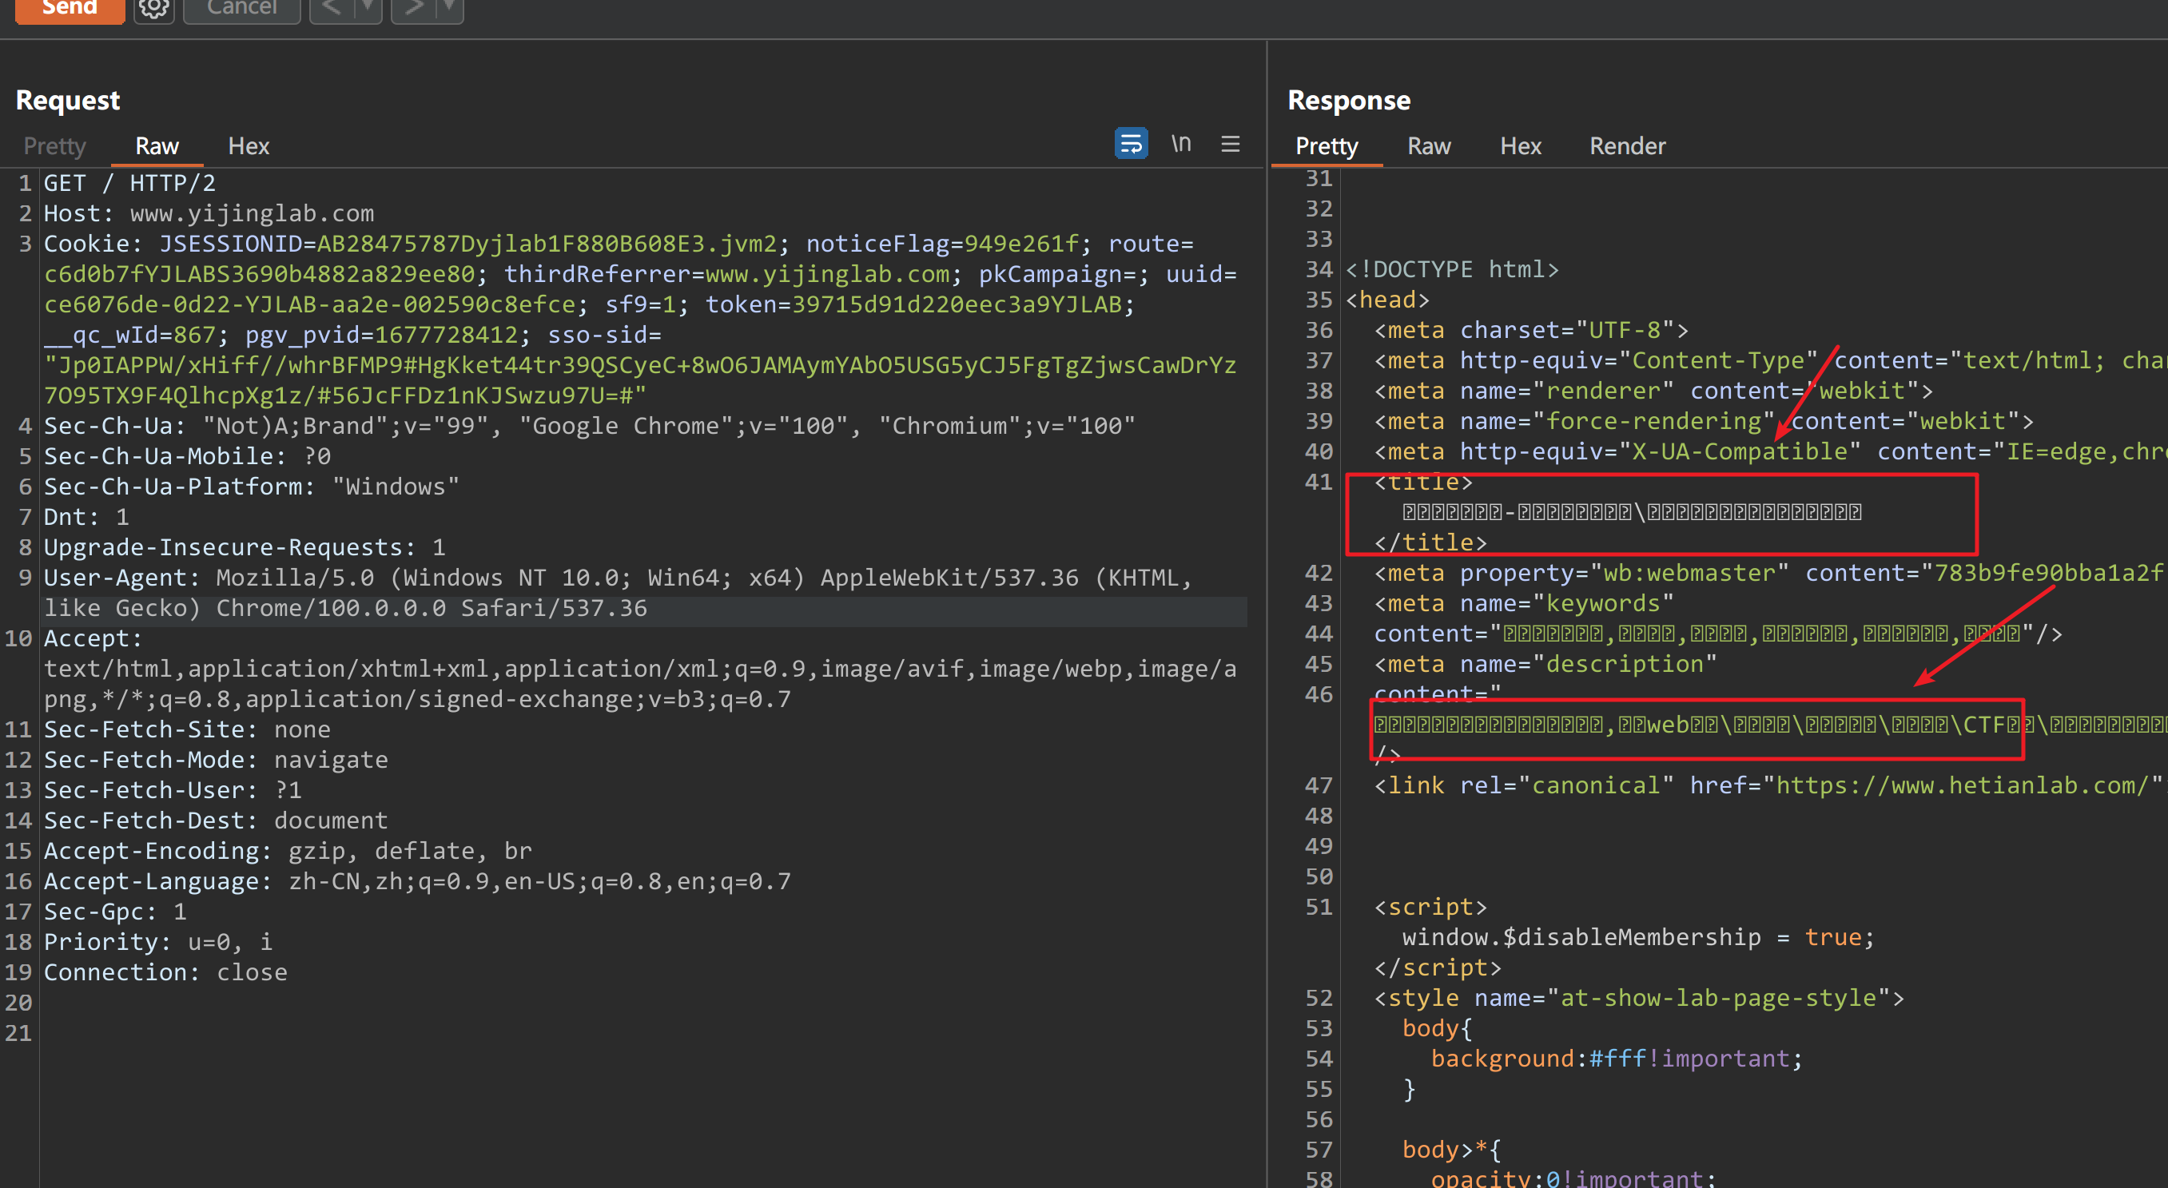2168x1188 pixels.
Task: Switch Request view to Pretty tab
Action: pos(54,145)
